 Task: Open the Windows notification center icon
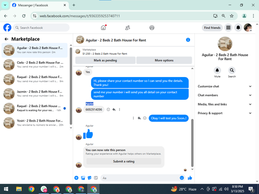251,189
